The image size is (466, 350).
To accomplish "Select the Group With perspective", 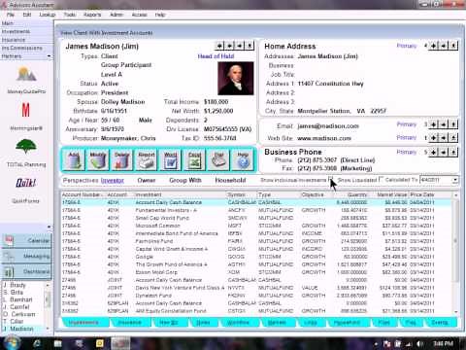I will pos(185,180).
